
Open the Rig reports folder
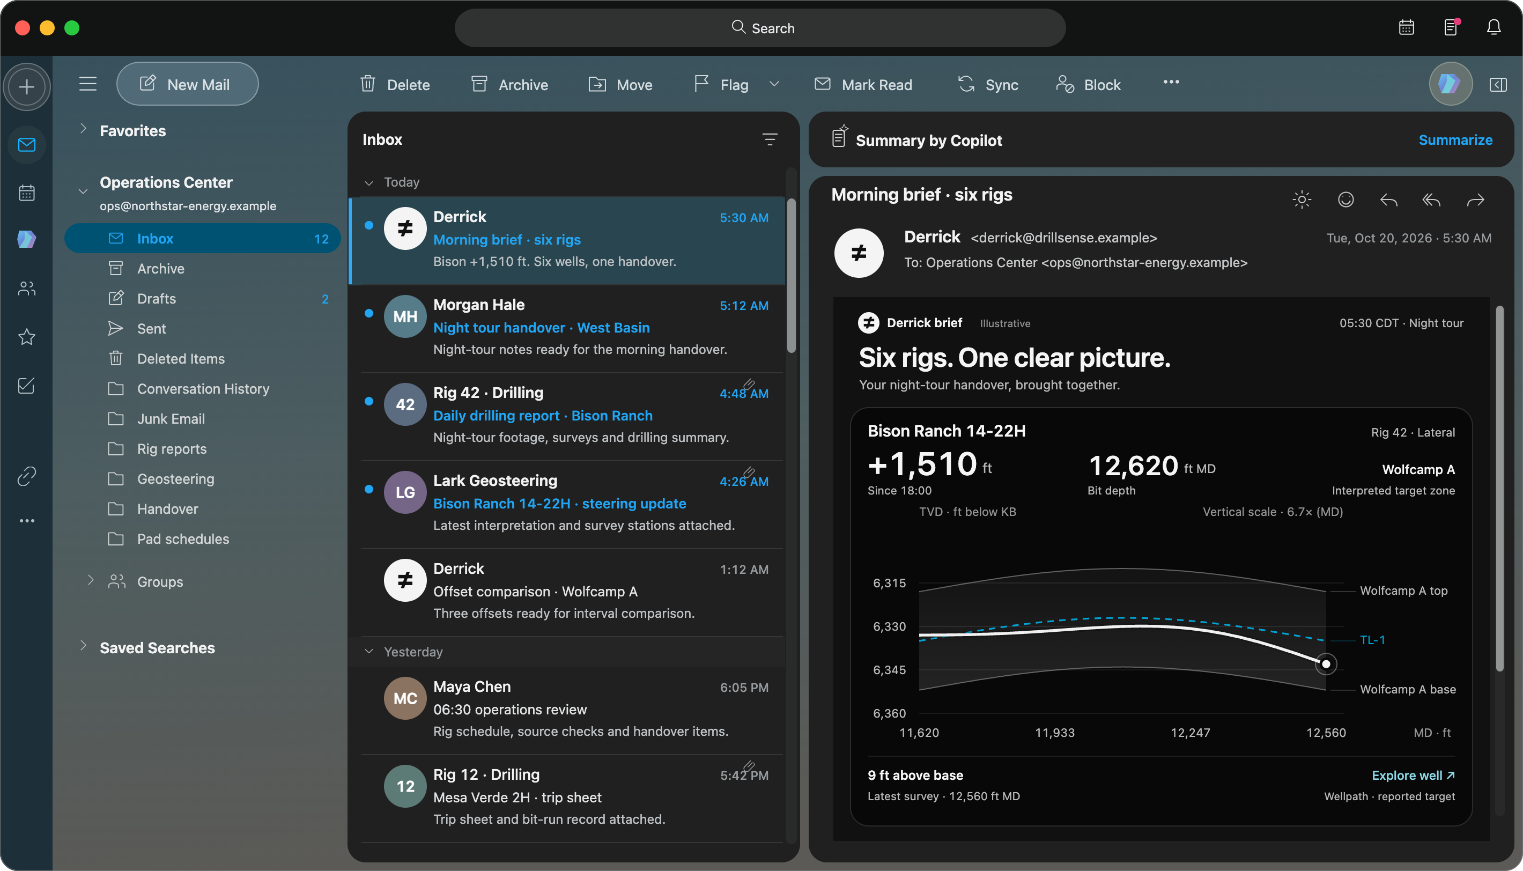pos(202,449)
